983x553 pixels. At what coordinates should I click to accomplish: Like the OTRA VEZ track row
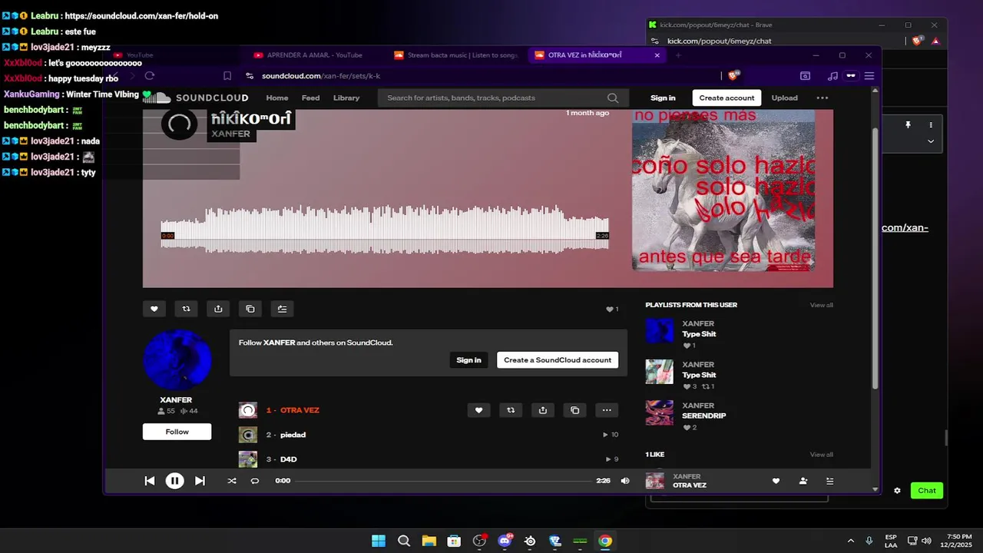click(x=478, y=410)
